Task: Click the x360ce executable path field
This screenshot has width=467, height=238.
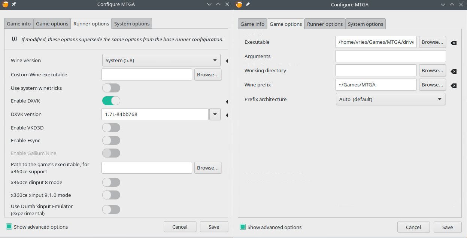Action: click(147, 168)
